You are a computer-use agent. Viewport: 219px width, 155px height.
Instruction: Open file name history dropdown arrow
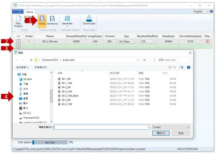point(148,127)
